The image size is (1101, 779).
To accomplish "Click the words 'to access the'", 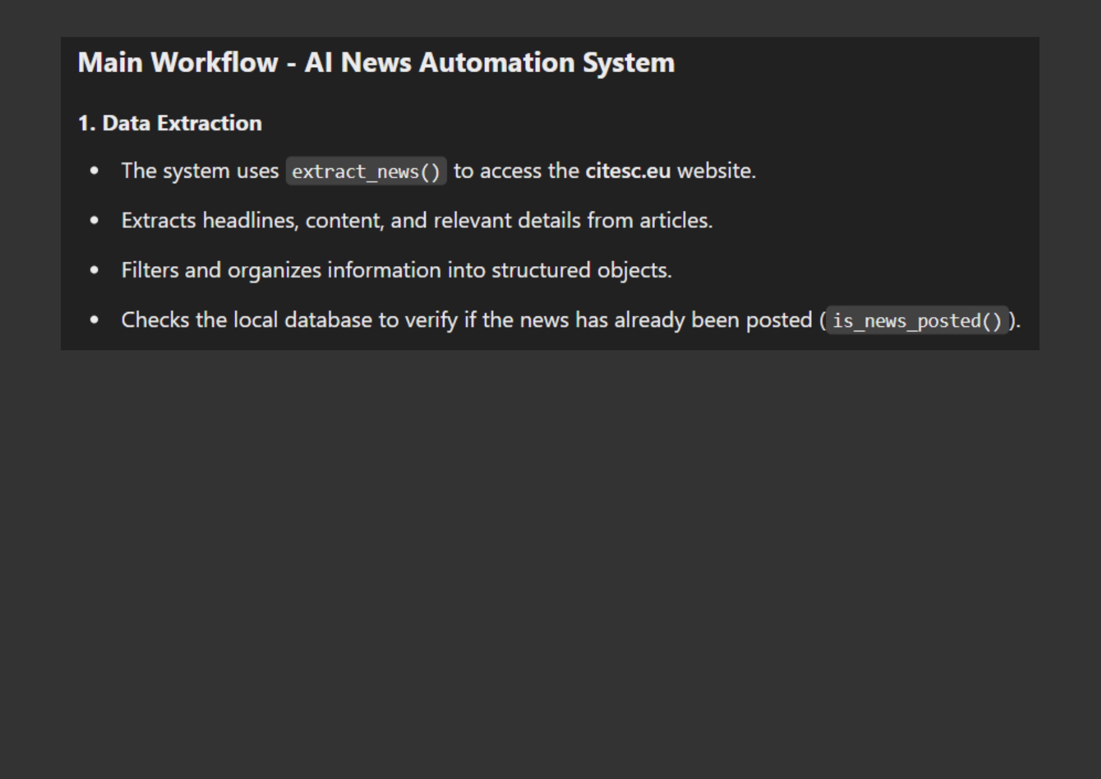I will pos(516,171).
